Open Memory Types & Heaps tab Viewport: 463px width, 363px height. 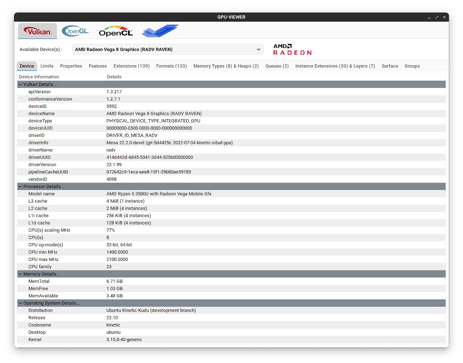pyautogui.click(x=226, y=66)
